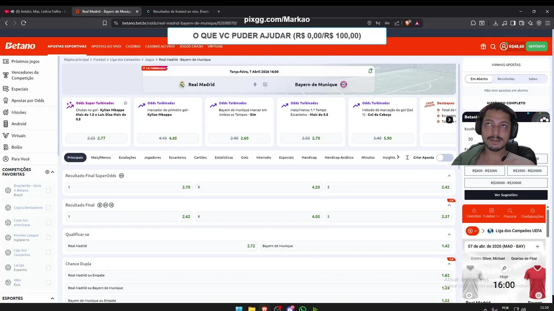
Task: Open Cassino in top navigation
Action: [133, 46]
